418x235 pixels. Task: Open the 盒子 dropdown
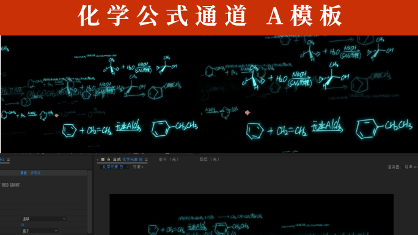pos(40,231)
